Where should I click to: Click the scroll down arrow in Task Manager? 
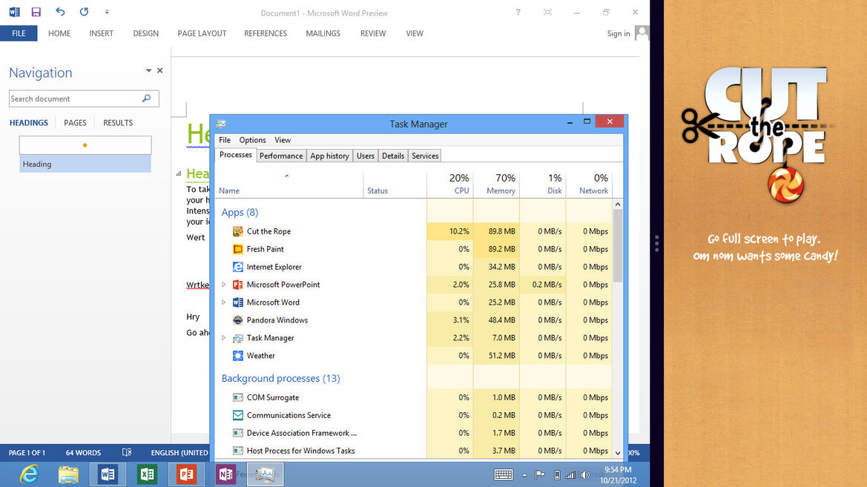(618, 453)
